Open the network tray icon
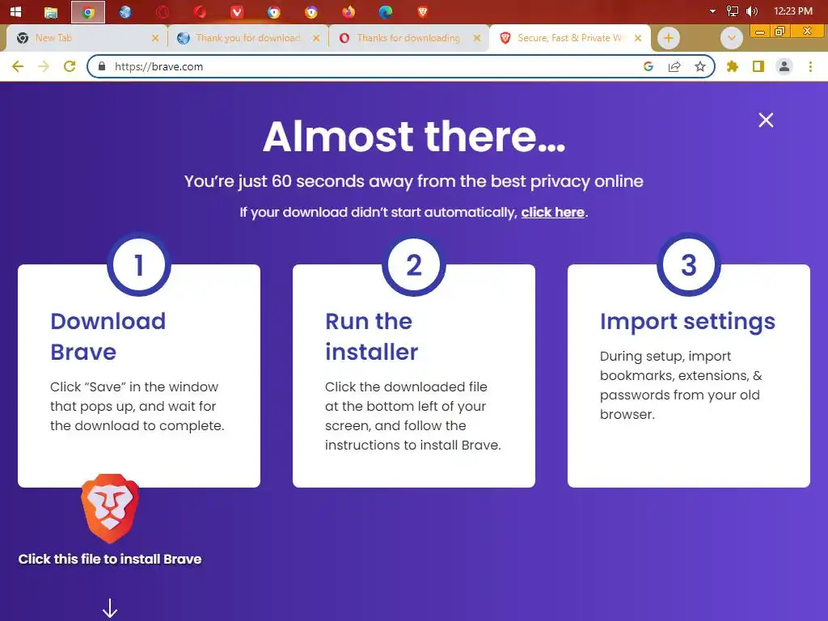The image size is (828, 621). point(733,11)
